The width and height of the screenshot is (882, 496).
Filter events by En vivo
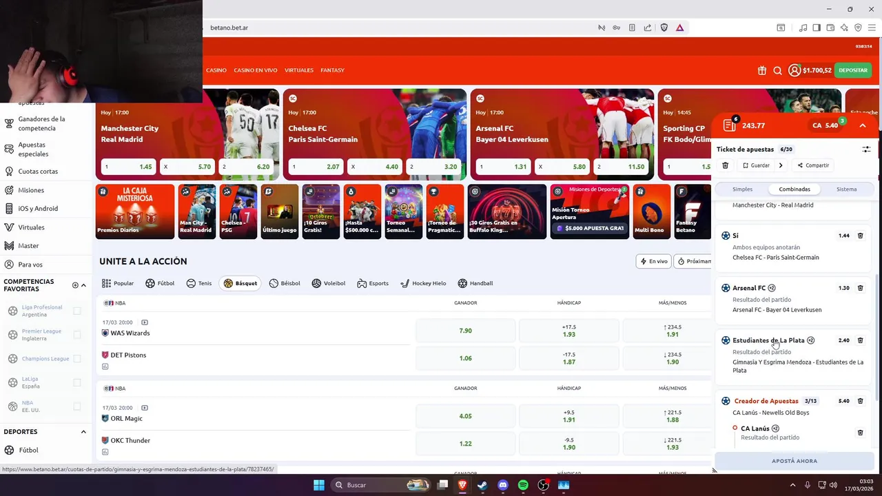pyautogui.click(x=654, y=261)
